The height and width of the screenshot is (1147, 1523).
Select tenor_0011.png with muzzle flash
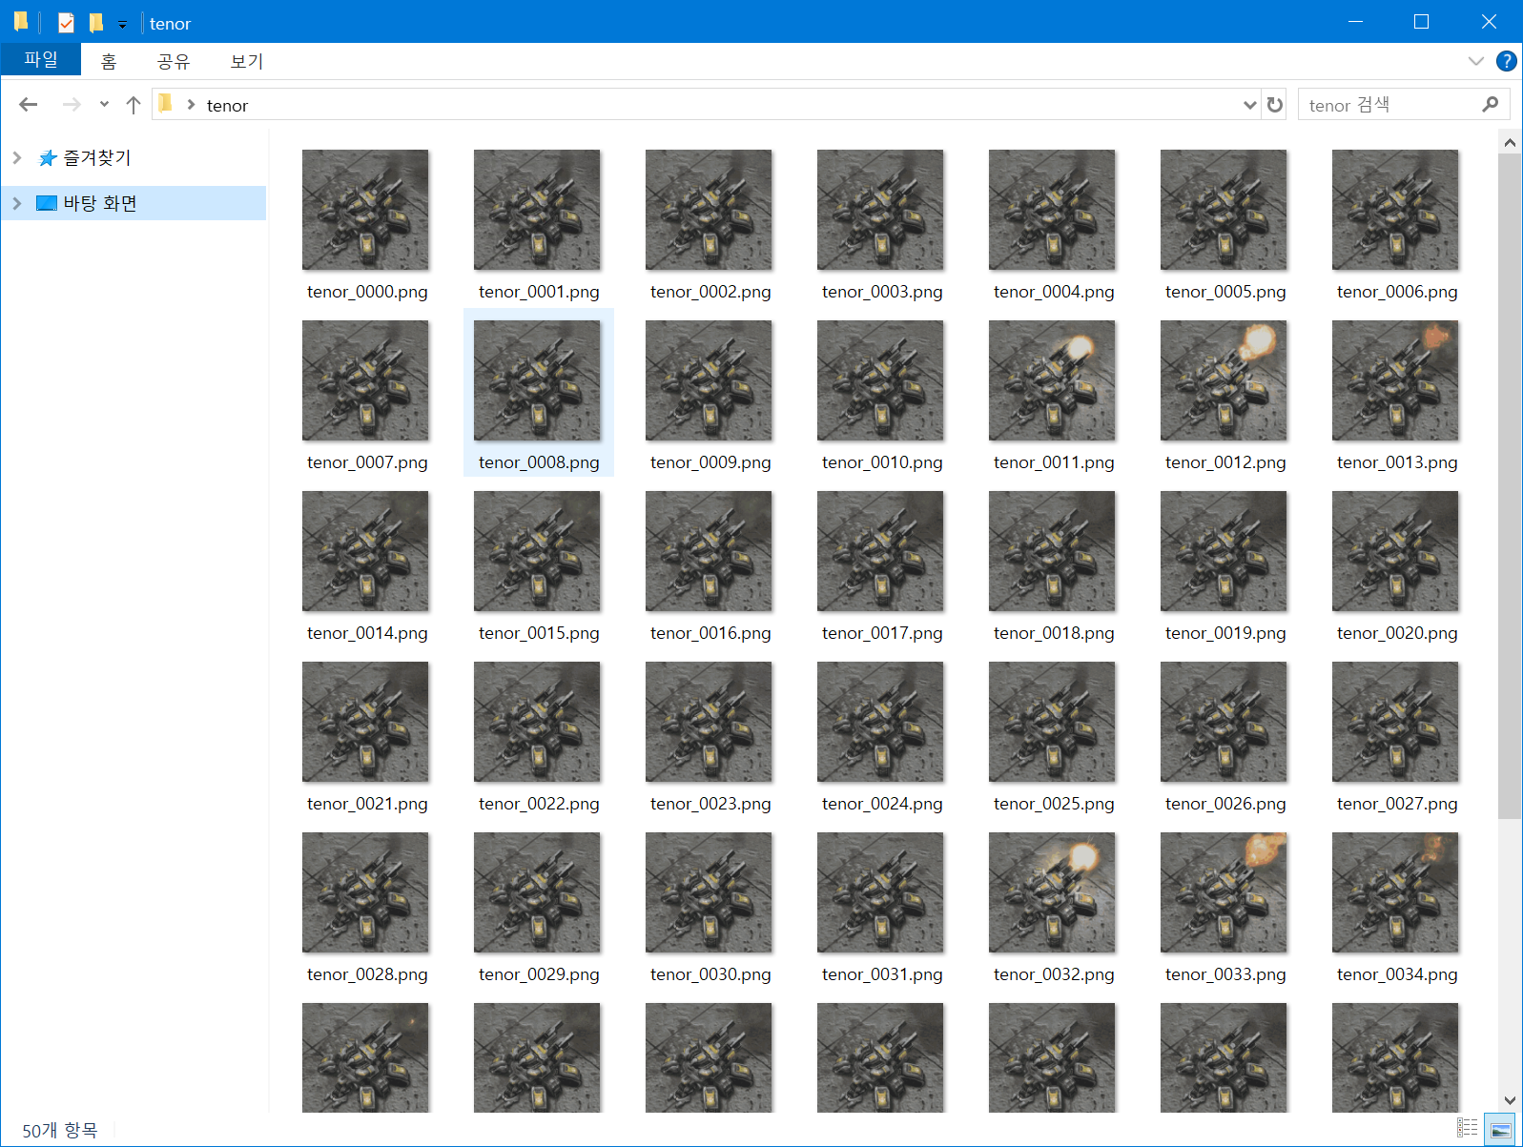(x=1052, y=380)
